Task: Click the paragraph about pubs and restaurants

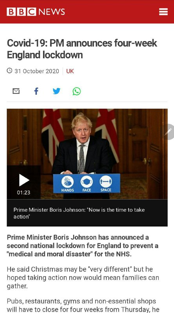Action: pos(83,305)
